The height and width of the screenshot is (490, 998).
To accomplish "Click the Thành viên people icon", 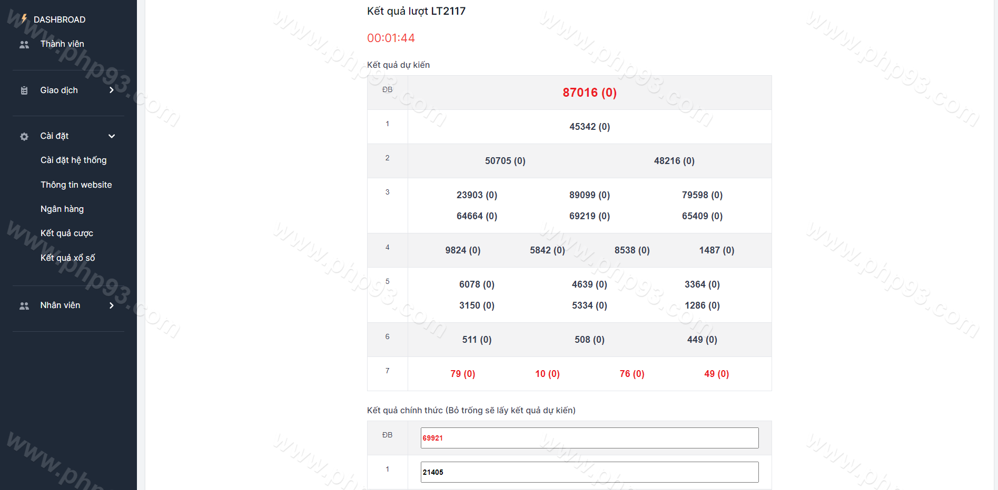I will point(24,45).
